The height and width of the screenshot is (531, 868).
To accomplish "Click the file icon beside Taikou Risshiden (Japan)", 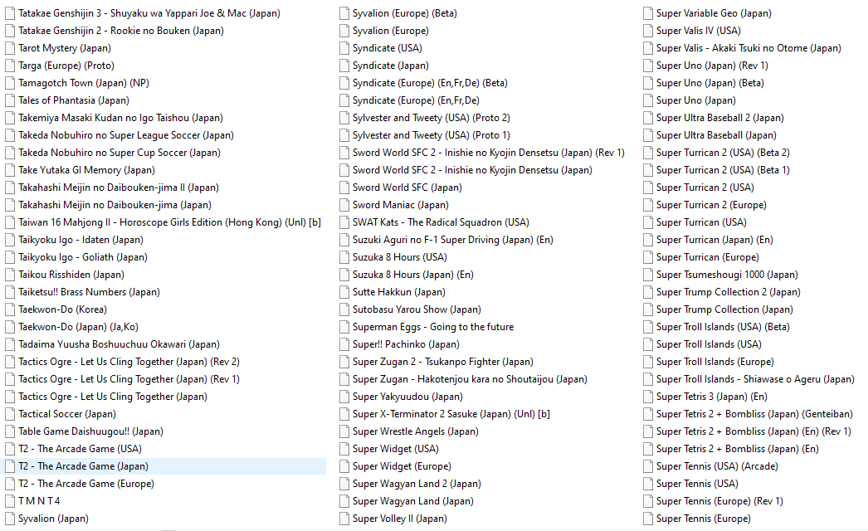I will 9,275.
